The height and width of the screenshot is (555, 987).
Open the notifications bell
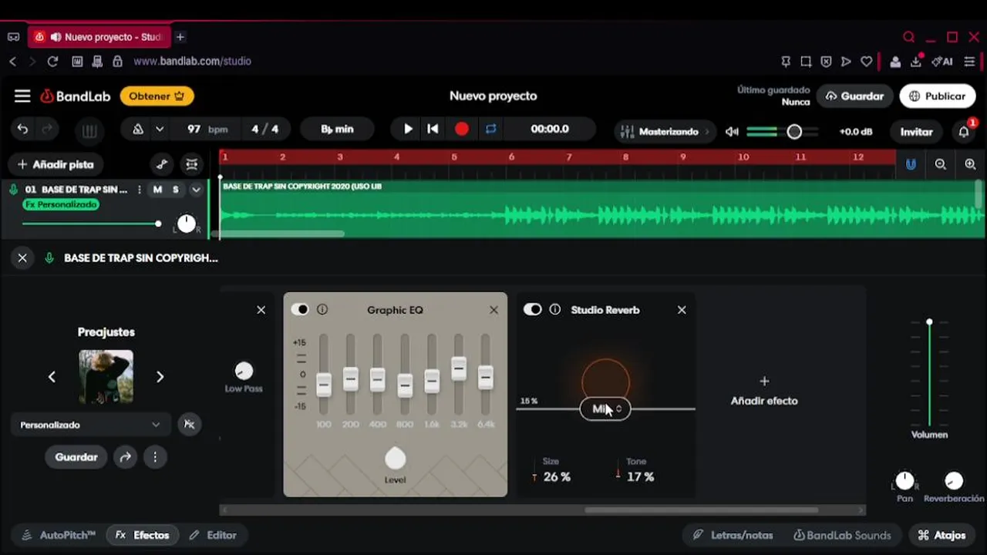[x=964, y=132]
